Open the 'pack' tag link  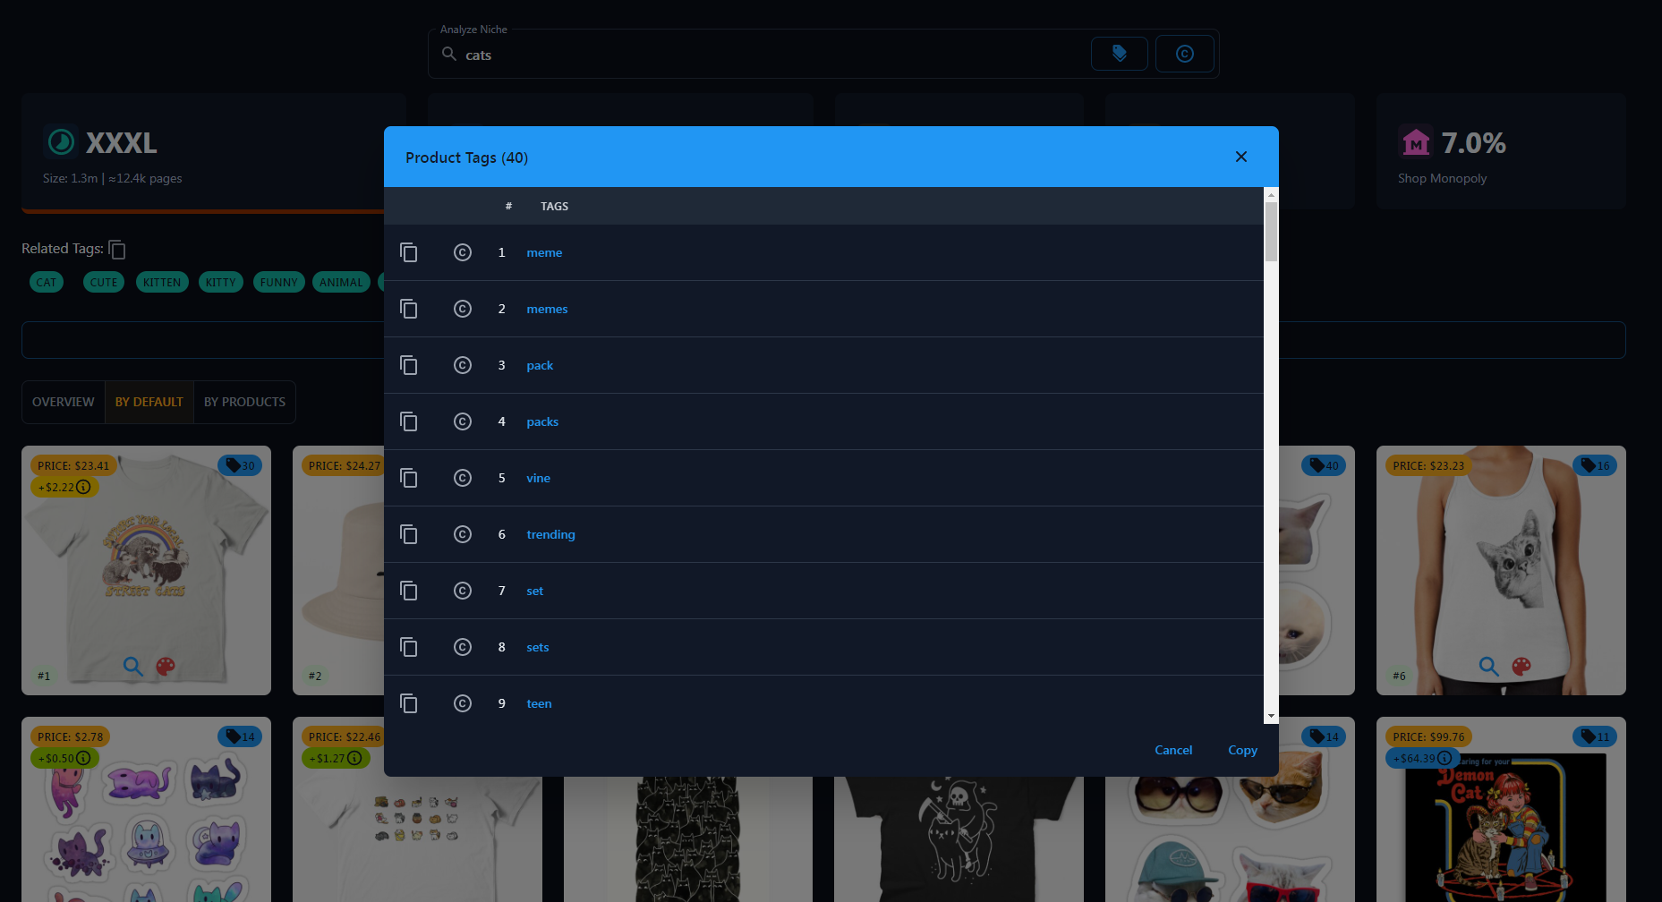540,365
